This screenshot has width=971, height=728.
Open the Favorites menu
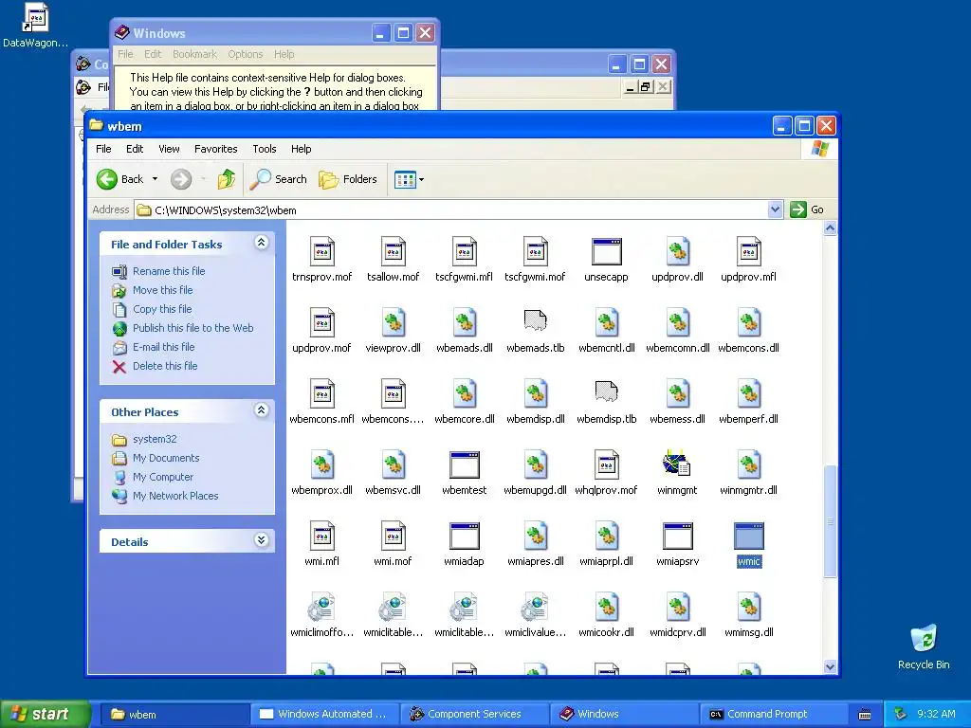point(215,149)
